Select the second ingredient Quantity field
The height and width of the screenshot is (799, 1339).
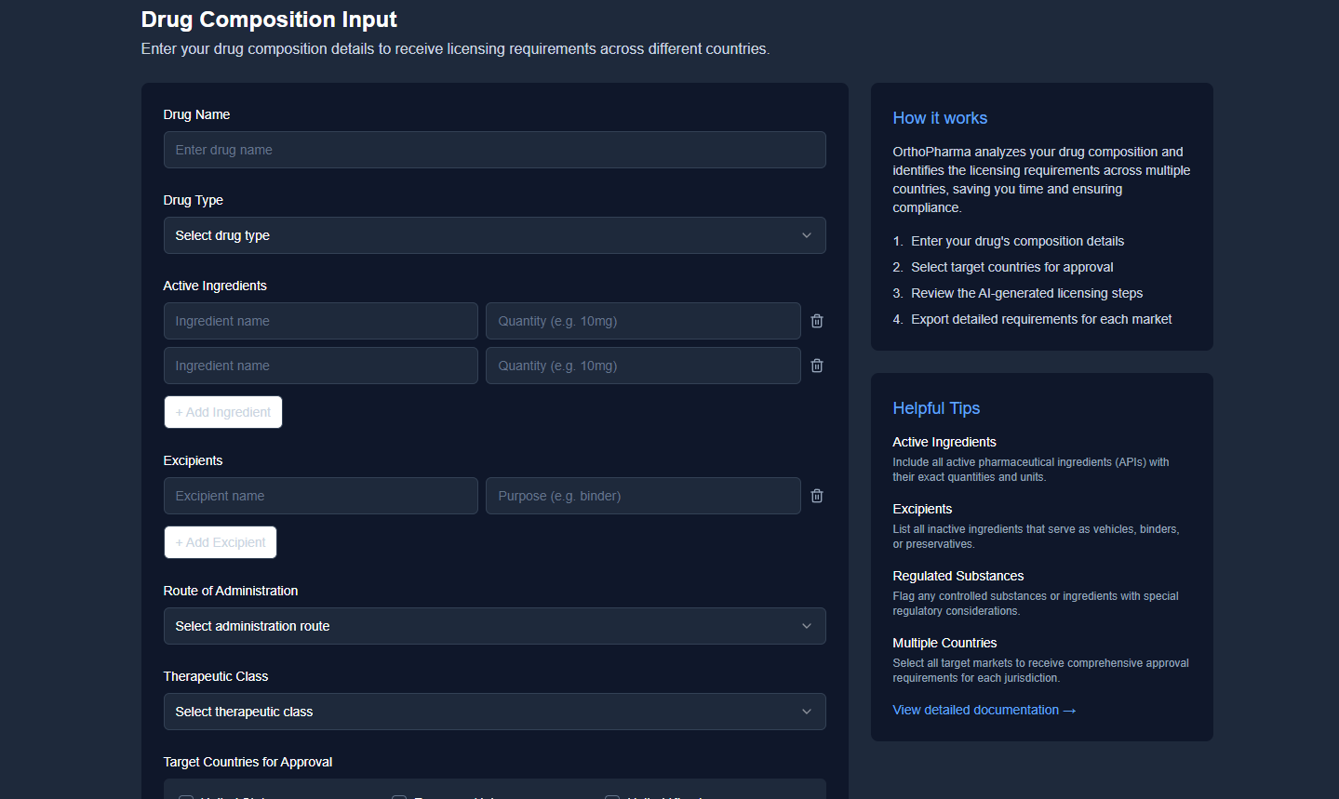click(642, 366)
